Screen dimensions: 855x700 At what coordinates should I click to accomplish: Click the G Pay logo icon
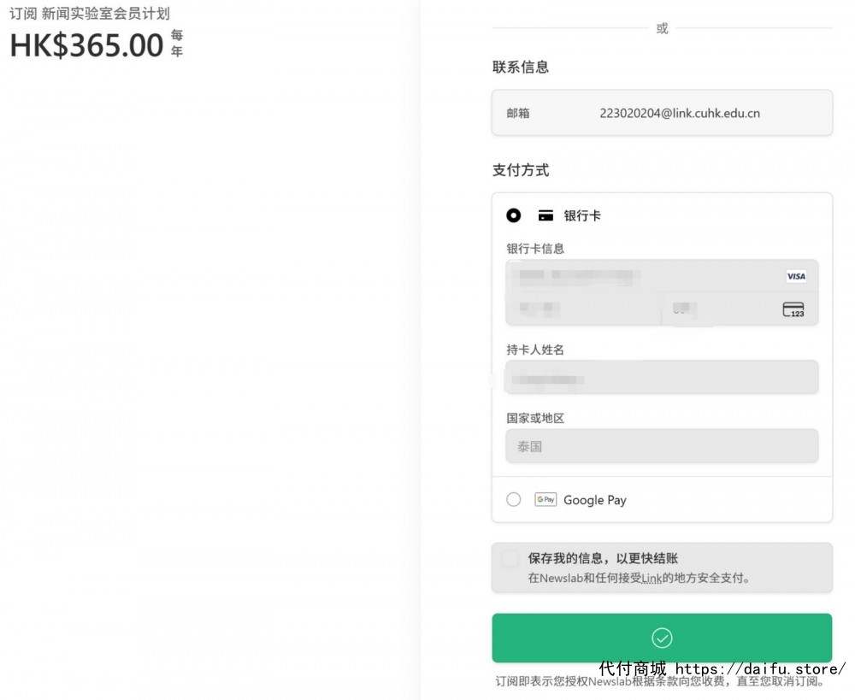pos(545,499)
